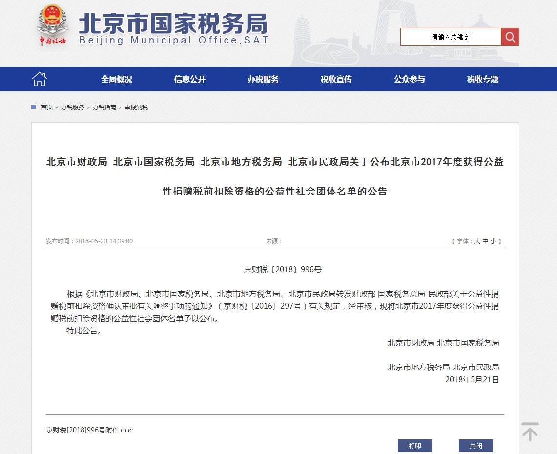Open the 办税服务 navigation menu
557x454 pixels.
(x=263, y=79)
